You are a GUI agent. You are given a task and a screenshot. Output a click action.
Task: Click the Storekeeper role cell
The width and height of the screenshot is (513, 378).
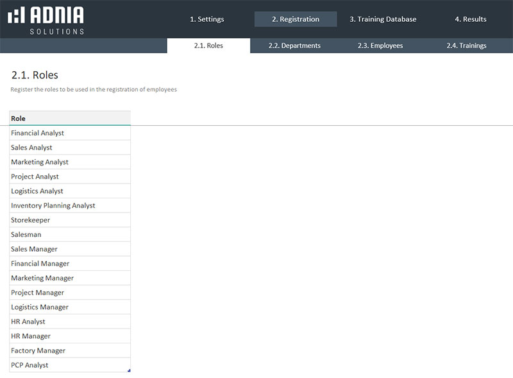tap(69, 220)
